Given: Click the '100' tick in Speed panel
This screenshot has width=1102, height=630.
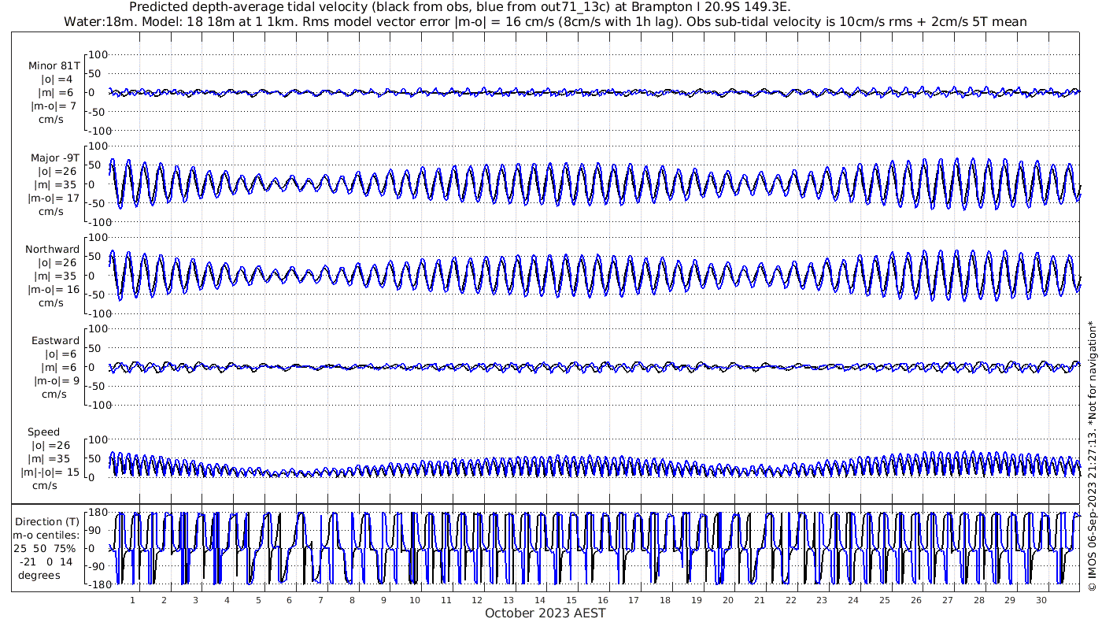Looking at the screenshot, I should (x=98, y=439).
